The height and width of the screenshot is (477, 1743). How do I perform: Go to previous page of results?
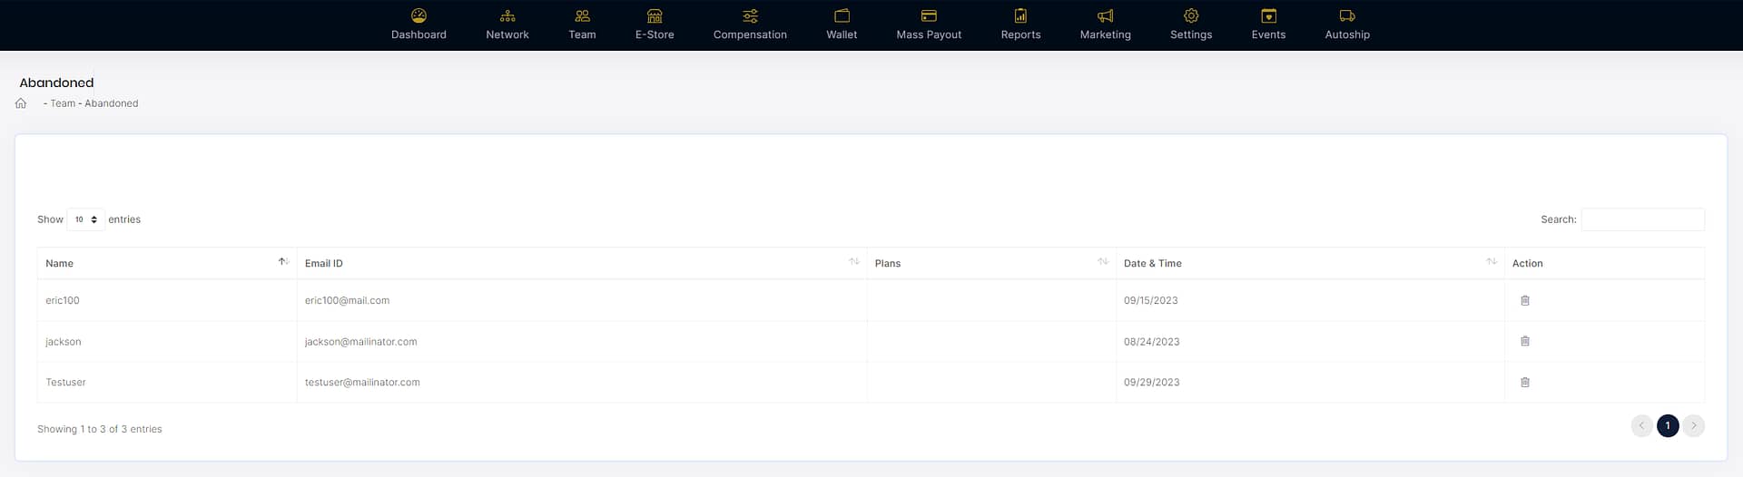(1641, 425)
